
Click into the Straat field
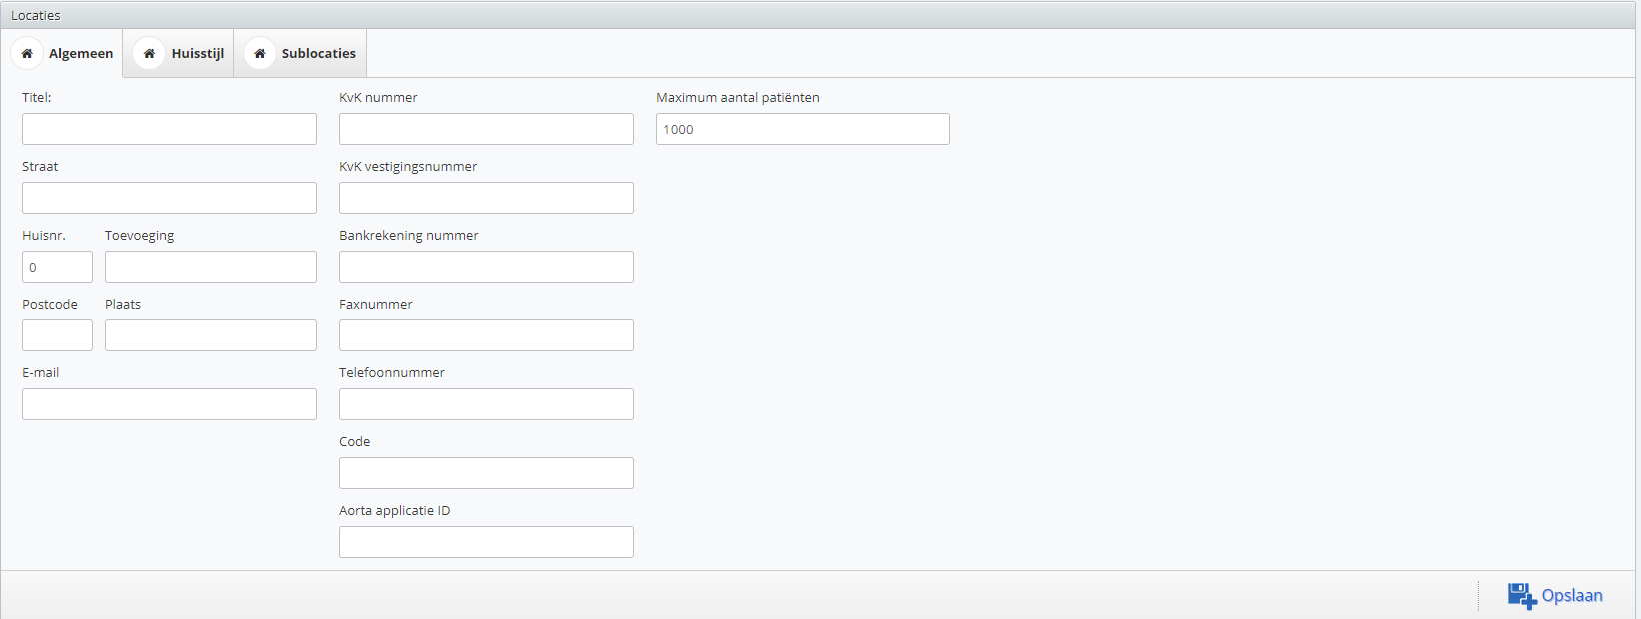[169, 198]
